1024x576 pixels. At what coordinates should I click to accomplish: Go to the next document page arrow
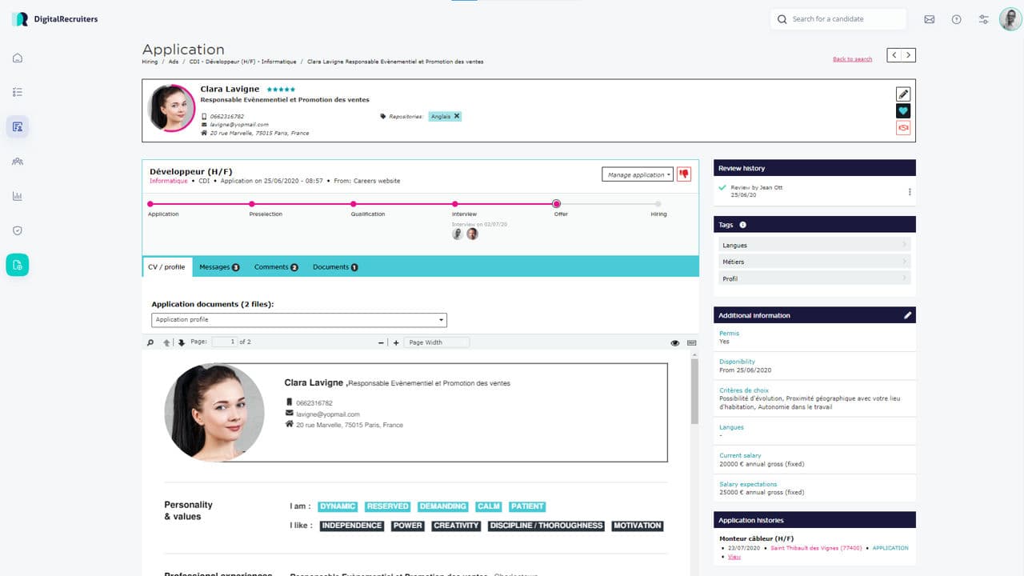[182, 342]
